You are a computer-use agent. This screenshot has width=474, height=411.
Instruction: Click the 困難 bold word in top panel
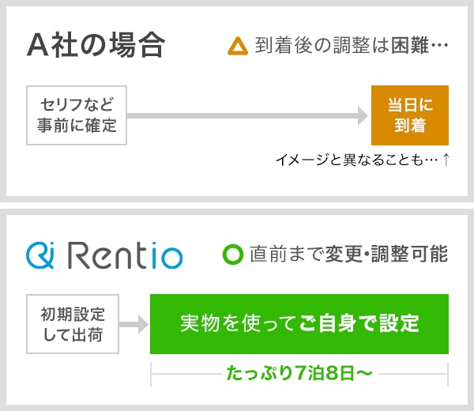(x=411, y=46)
